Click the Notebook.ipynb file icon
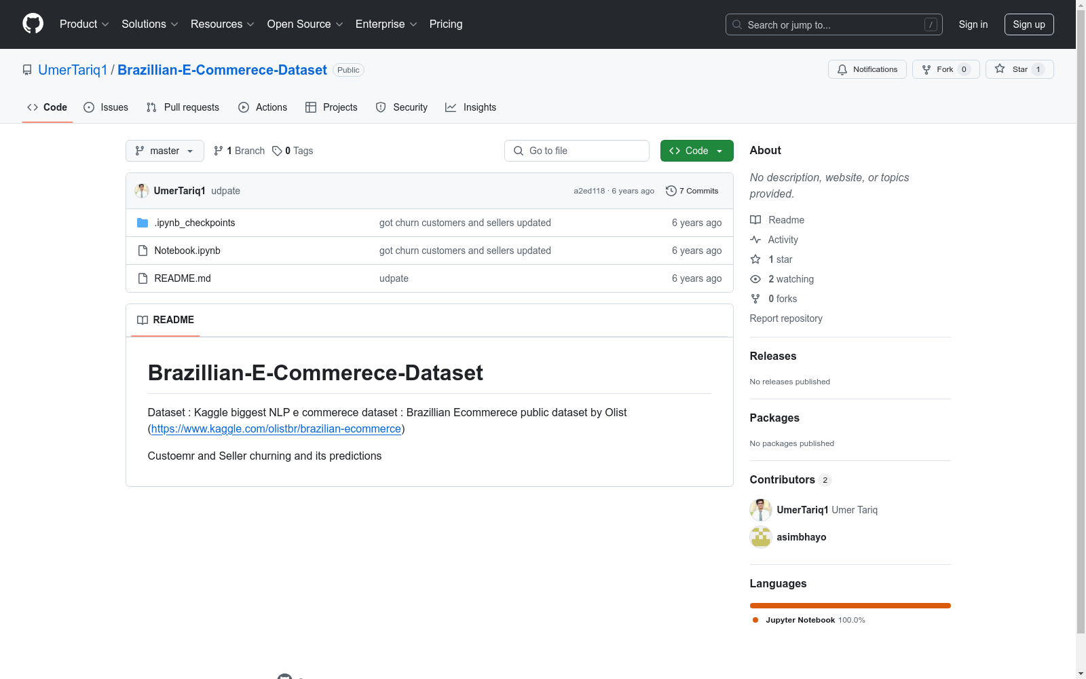The width and height of the screenshot is (1086, 679). (x=143, y=251)
